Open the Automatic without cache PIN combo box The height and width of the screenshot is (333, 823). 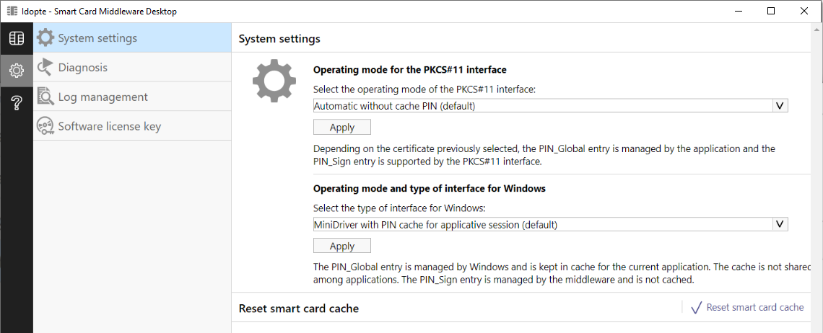point(551,105)
